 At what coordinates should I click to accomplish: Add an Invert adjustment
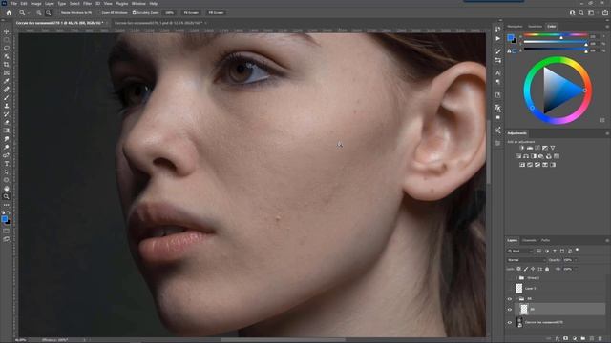click(x=522, y=165)
